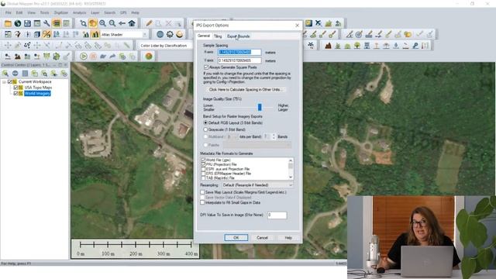Viewport: 496px width, 279px height.
Task: Switch to the Tiling tab
Action: pos(218,36)
